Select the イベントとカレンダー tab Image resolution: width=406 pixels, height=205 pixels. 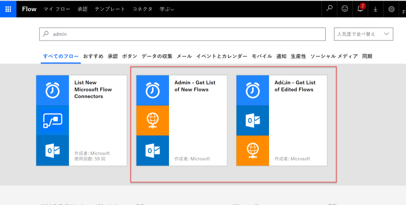tap(222, 56)
